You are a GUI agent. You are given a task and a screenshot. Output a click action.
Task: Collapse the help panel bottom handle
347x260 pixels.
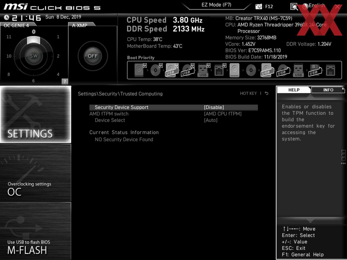pyautogui.click(x=310, y=220)
